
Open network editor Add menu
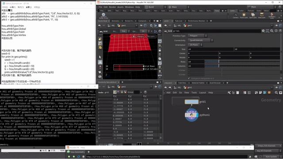tap(168, 93)
